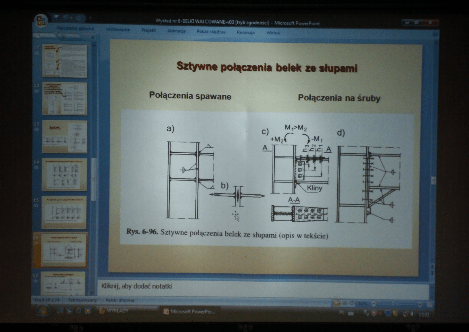Click the Polski (Polska) language indicator

(120, 300)
